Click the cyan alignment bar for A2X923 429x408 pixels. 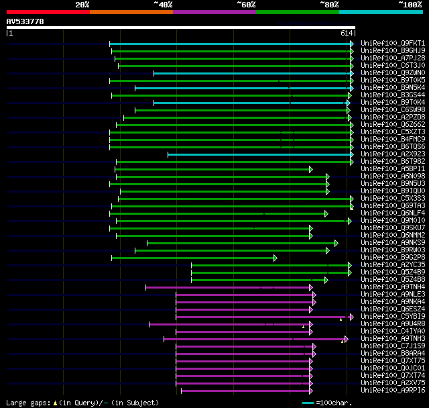point(259,155)
